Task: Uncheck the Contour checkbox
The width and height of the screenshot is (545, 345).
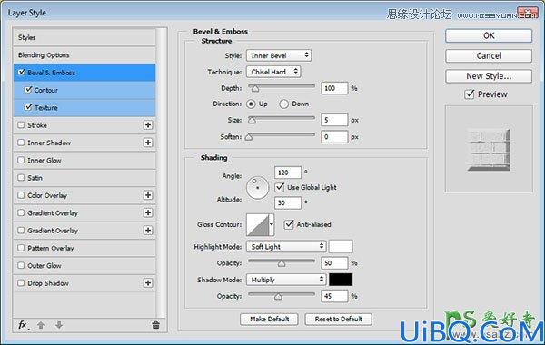Action: coord(28,90)
